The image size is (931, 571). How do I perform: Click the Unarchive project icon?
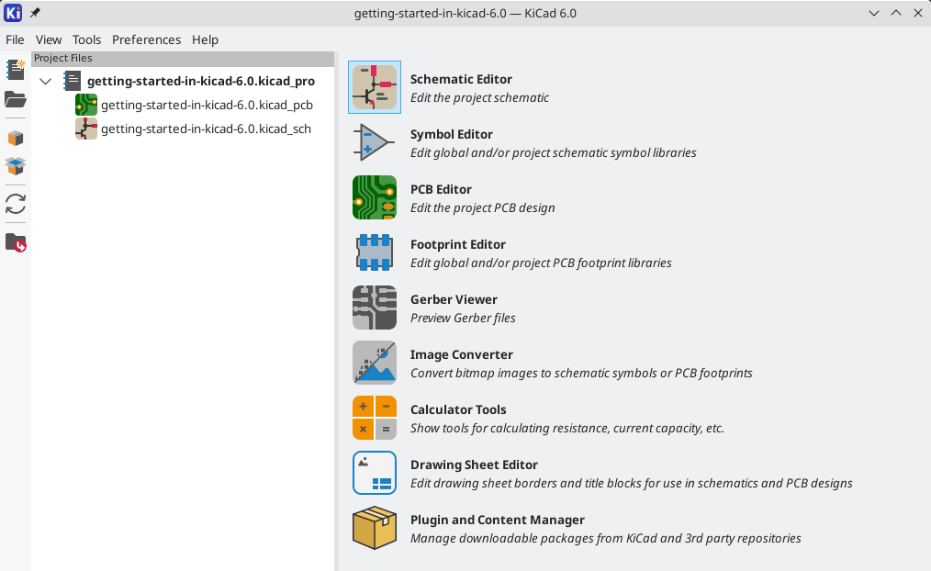[16, 166]
